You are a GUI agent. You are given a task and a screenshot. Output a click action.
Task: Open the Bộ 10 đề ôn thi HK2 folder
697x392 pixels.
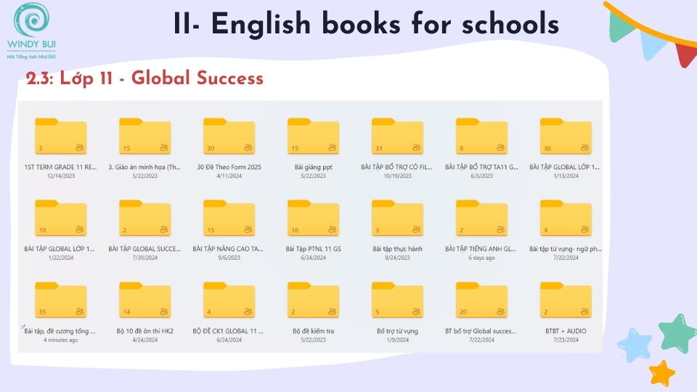[144, 301]
